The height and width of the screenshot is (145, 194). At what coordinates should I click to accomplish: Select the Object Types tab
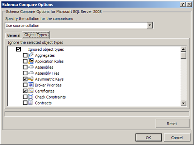pyautogui.click(x=36, y=35)
